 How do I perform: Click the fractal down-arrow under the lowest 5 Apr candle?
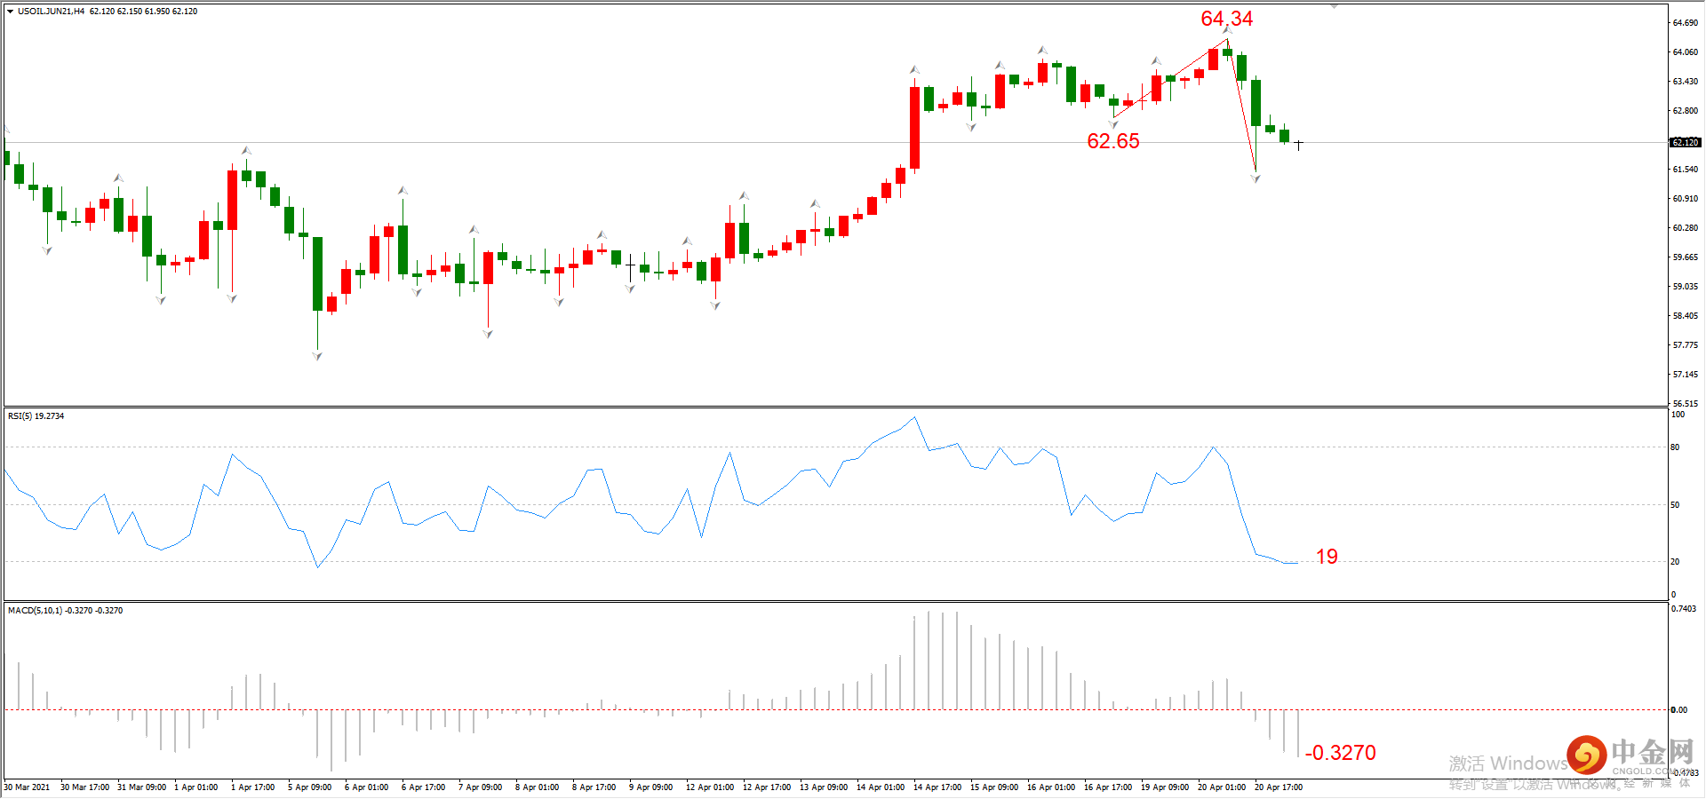317,356
